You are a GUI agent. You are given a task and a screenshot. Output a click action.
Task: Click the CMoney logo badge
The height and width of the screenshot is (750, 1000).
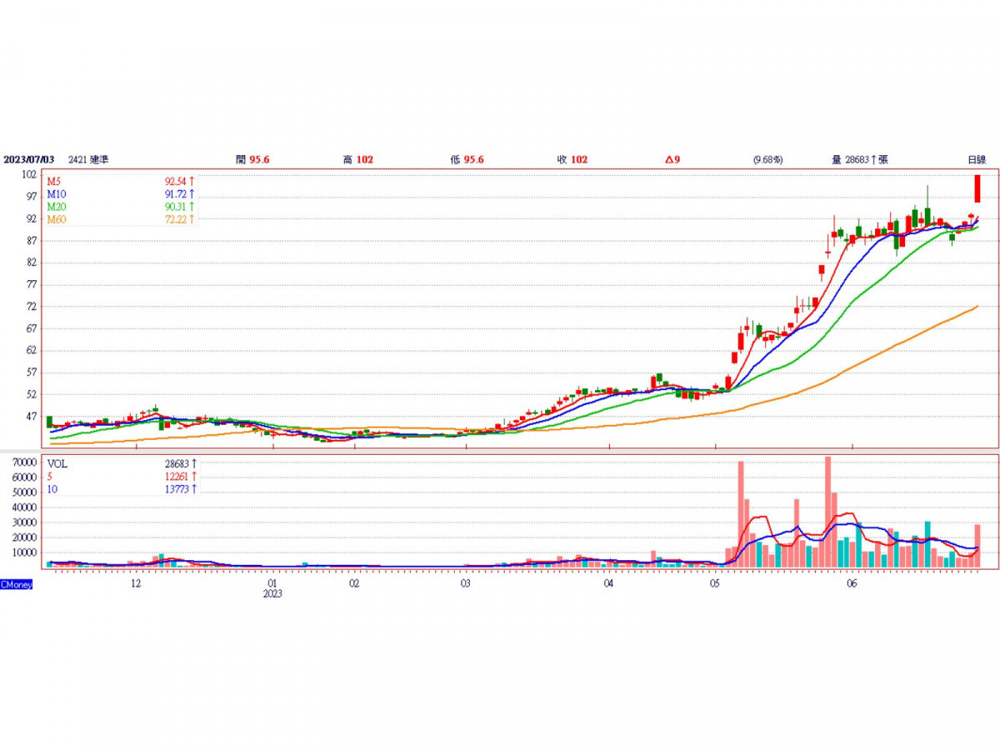tap(17, 585)
